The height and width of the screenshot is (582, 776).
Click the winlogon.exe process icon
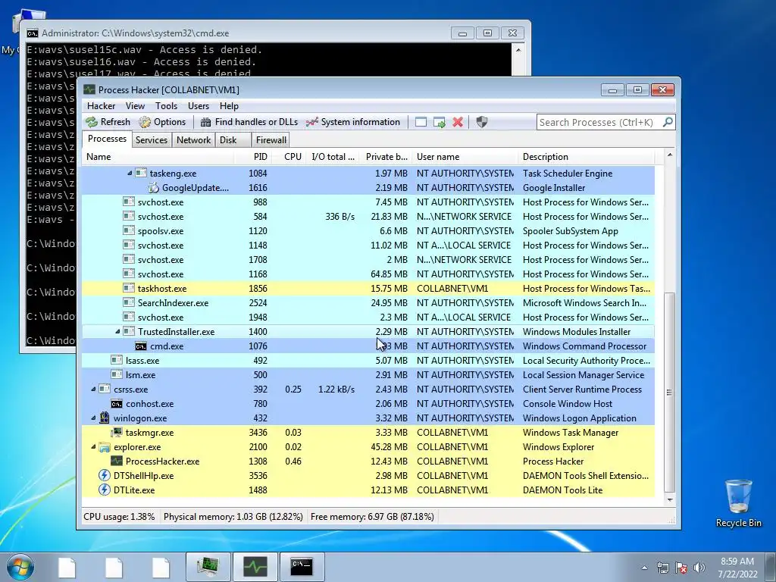coord(105,418)
